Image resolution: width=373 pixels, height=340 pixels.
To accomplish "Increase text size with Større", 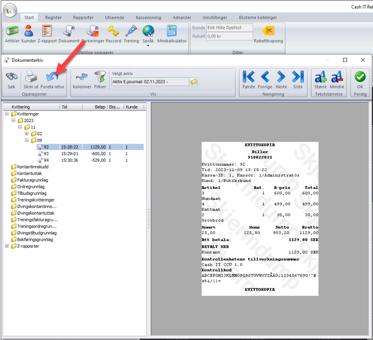I will 321,77.
